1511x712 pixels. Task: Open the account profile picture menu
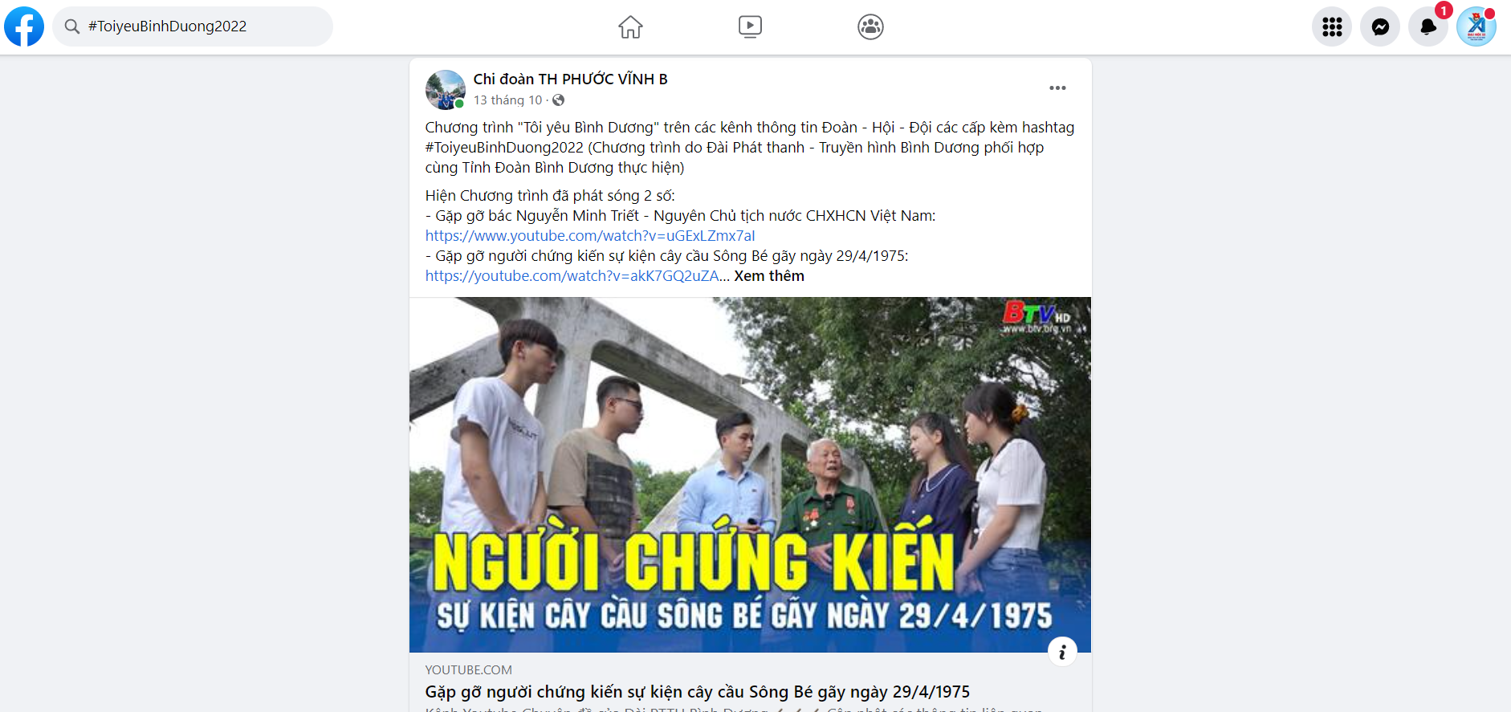point(1476,26)
